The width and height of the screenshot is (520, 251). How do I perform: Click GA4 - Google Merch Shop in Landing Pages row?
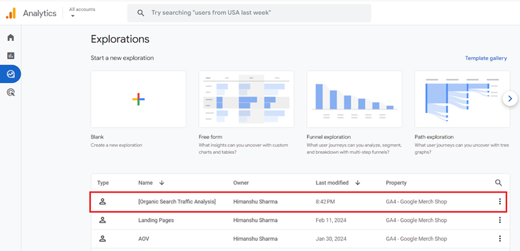[416, 221]
